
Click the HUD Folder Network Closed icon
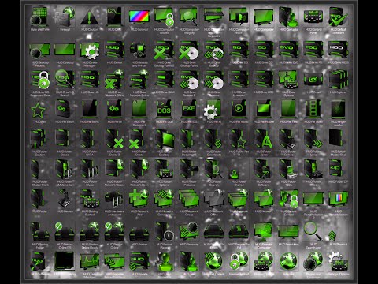[114, 169]
